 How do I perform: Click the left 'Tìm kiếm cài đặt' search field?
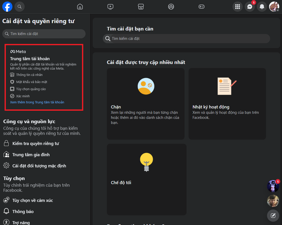click(44, 34)
